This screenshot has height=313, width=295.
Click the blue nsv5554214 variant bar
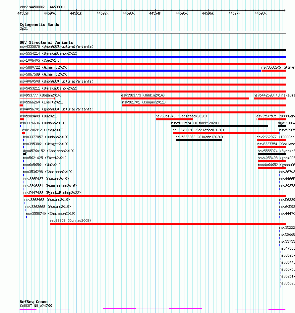[153, 57]
